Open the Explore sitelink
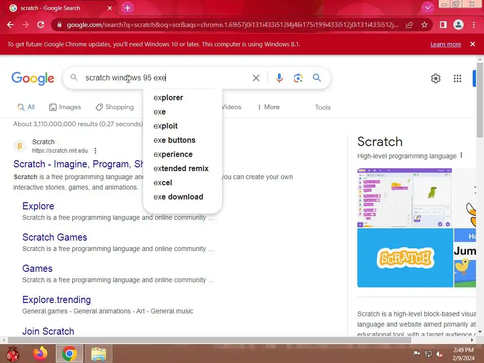Viewport: 484px width, 363px height. [38, 206]
